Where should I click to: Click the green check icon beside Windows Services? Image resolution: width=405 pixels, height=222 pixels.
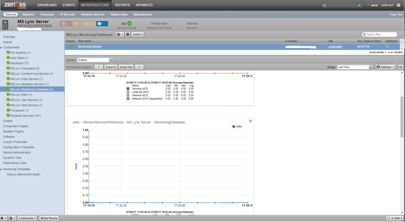tap(8, 116)
